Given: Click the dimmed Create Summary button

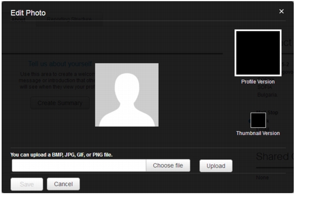Looking at the screenshot, I should (x=60, y=103).
